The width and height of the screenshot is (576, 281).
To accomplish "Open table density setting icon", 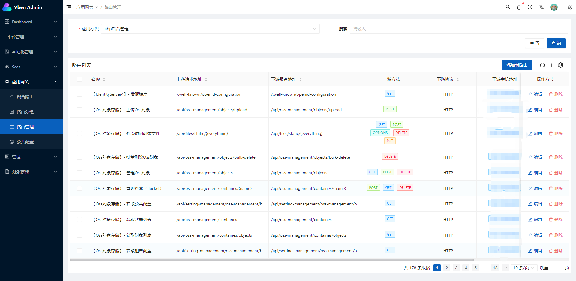I will (551, 65).
